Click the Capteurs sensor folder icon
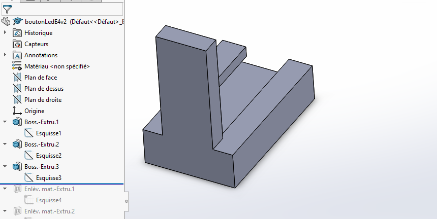 coord(17,44)
